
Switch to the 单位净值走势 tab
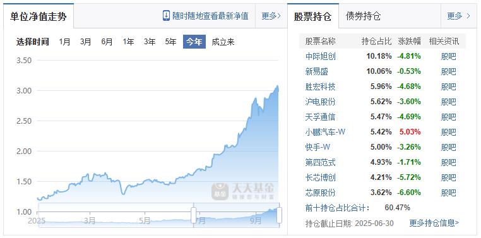(39, 16)
